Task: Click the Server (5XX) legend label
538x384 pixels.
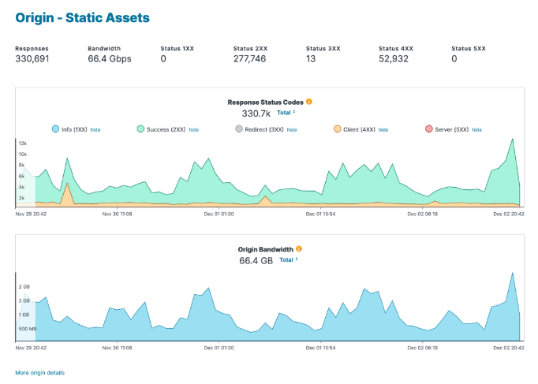Action: (452, 129)
